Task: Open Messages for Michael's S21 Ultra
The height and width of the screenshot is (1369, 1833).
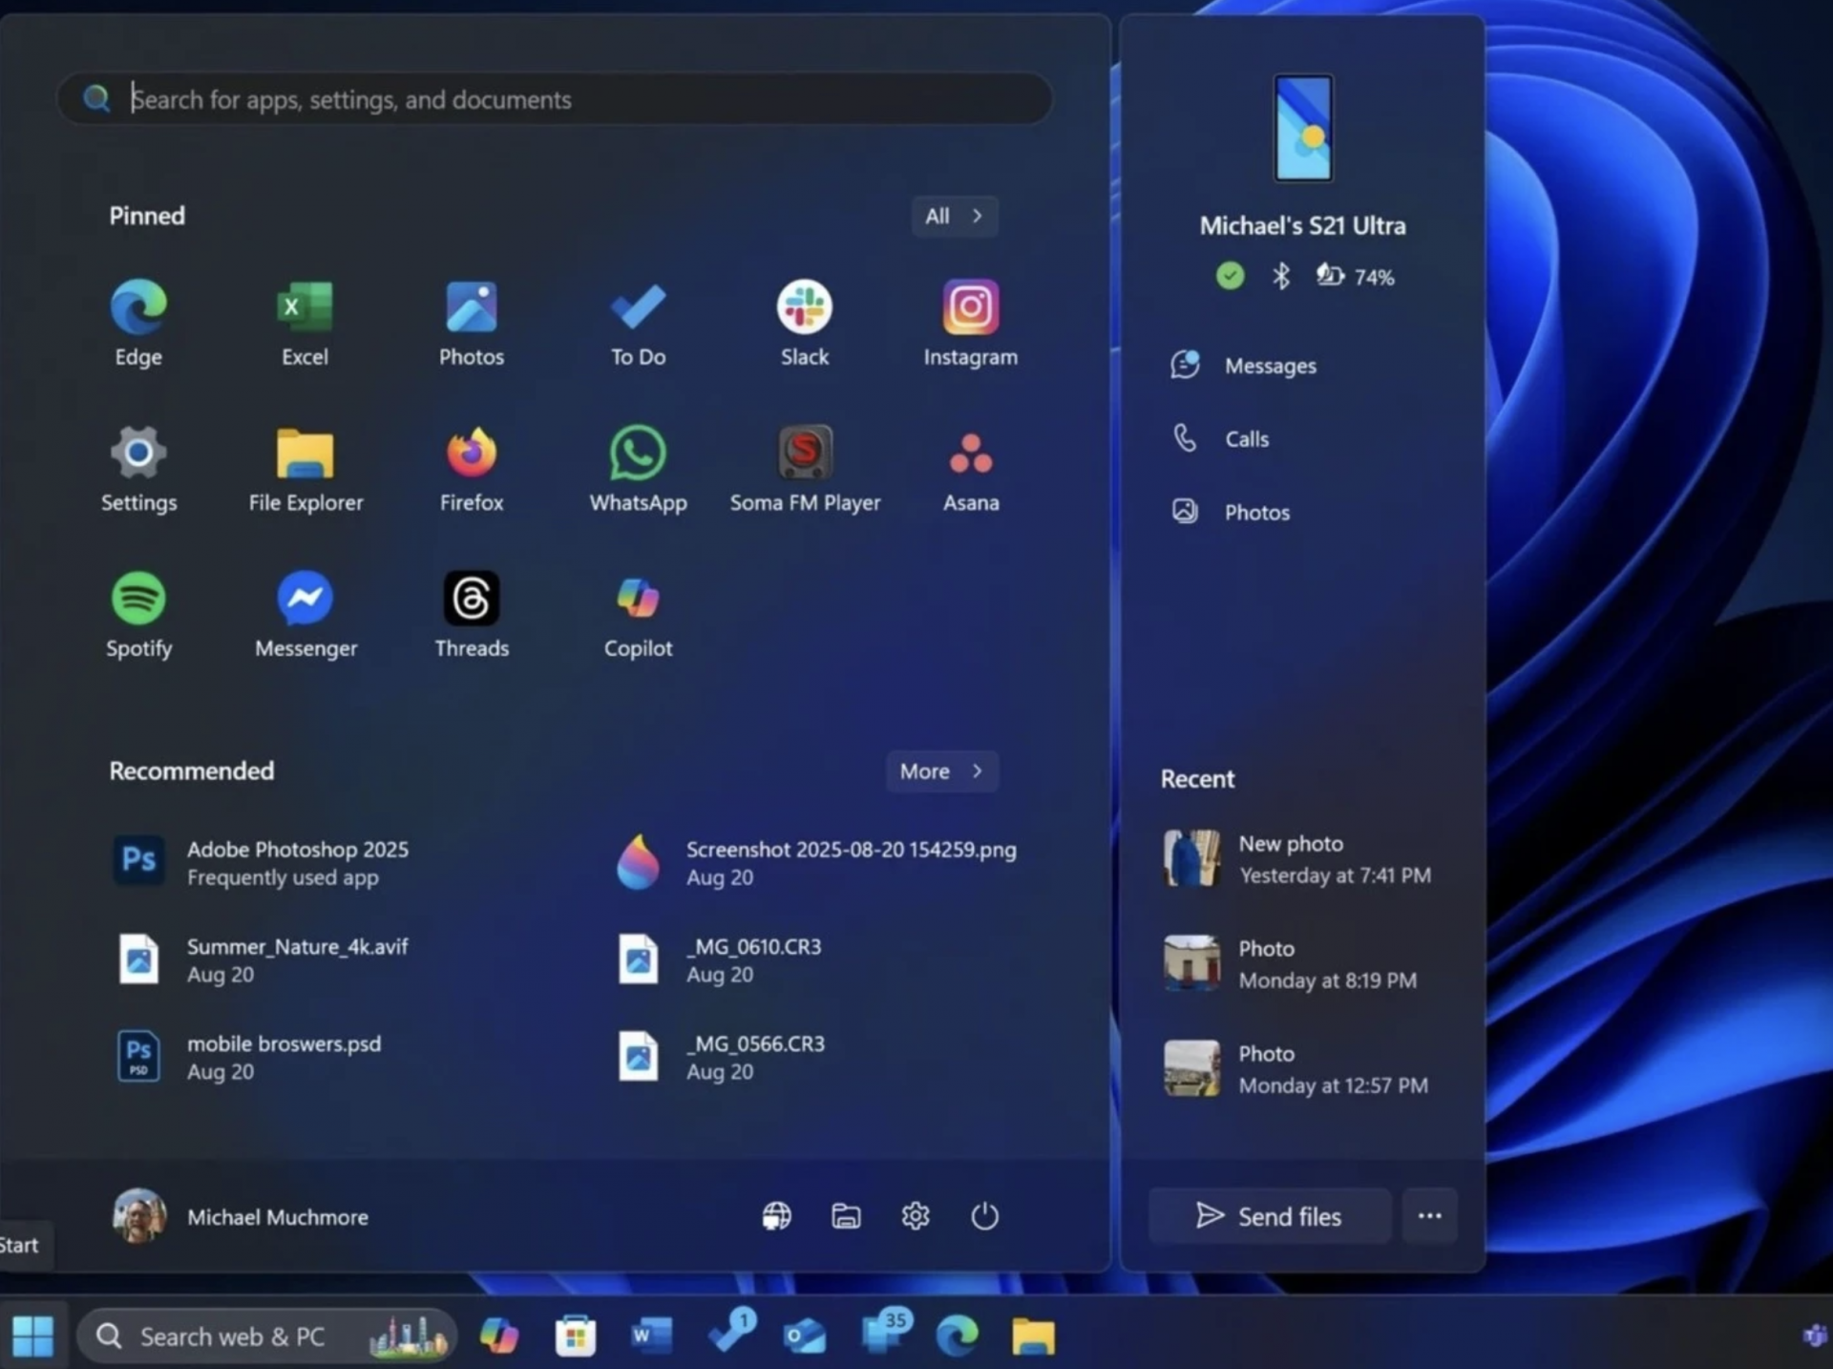Action: click(1270, 365)
